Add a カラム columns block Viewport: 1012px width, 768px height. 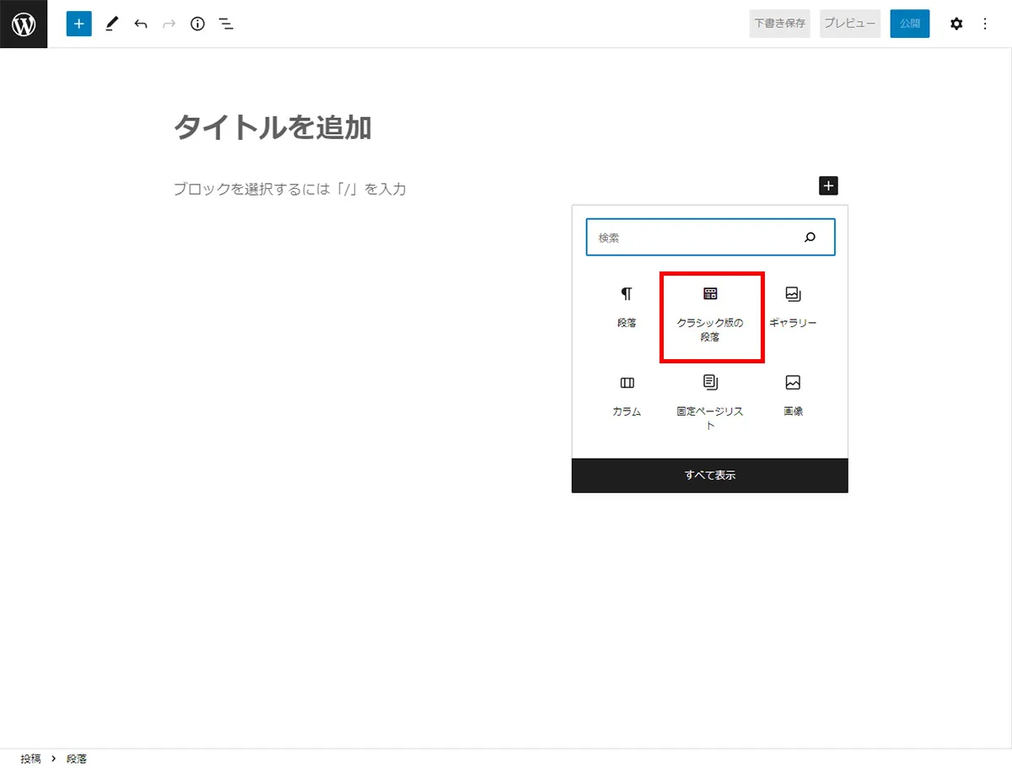(627, 396)
